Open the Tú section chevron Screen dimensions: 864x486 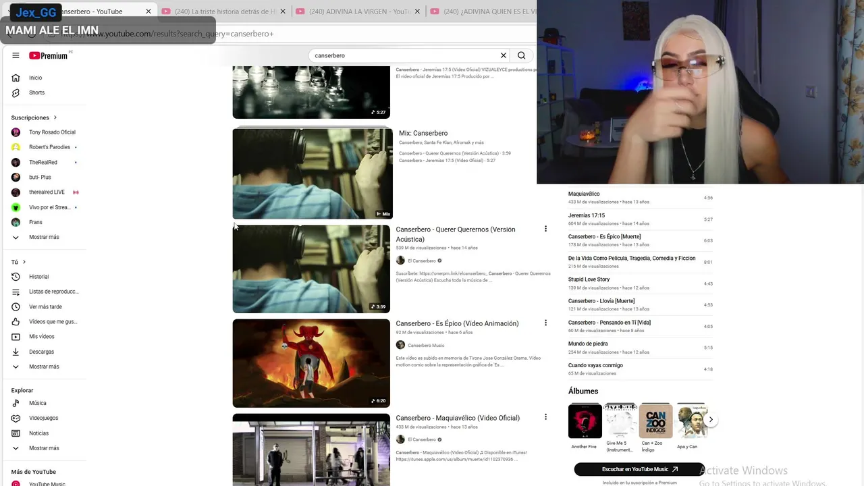24,262
